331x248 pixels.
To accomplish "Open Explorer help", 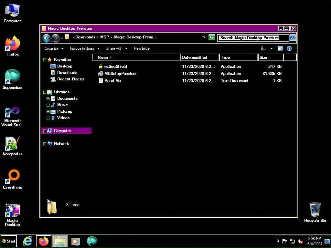I will click(289, 48).
